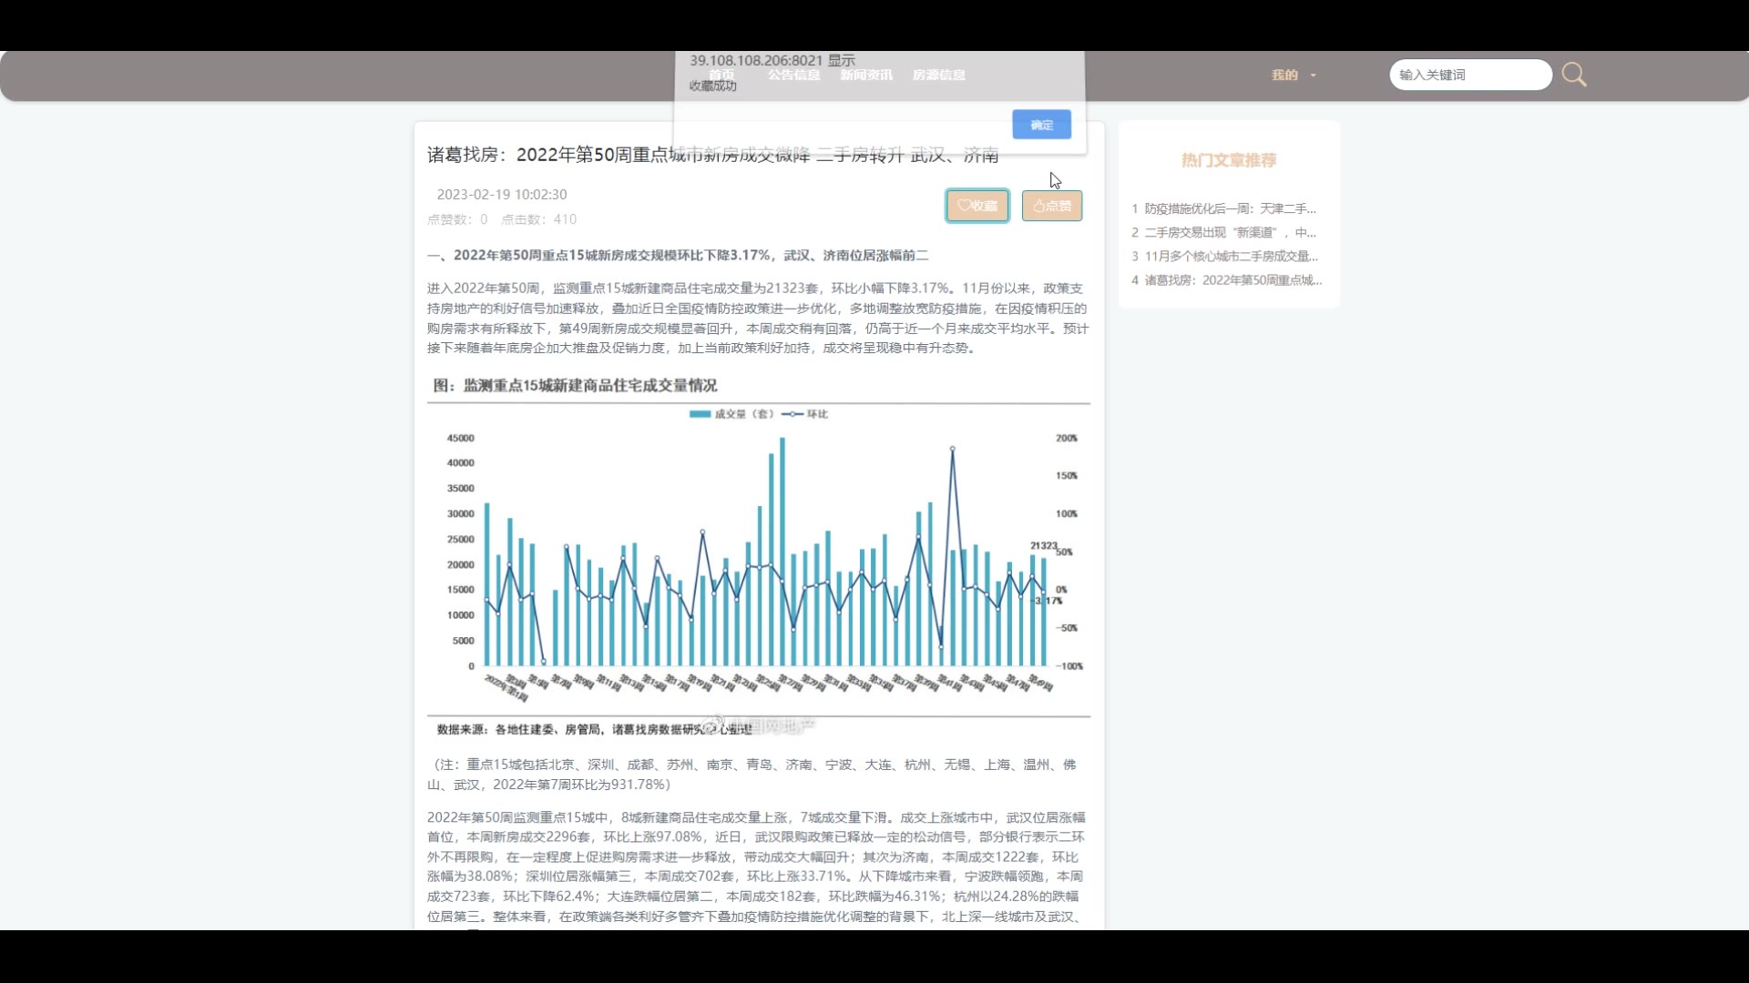Open recommended article about 防疫措施优化后一周
The height and width of the screenshot is (983, 1749).
tap(1229, 208)
